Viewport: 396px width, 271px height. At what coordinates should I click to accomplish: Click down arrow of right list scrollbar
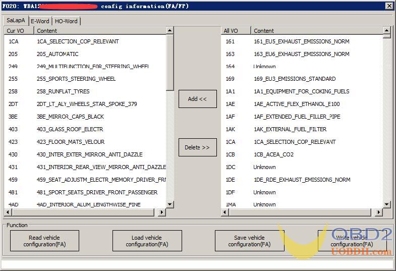click(x=387, y=204)
